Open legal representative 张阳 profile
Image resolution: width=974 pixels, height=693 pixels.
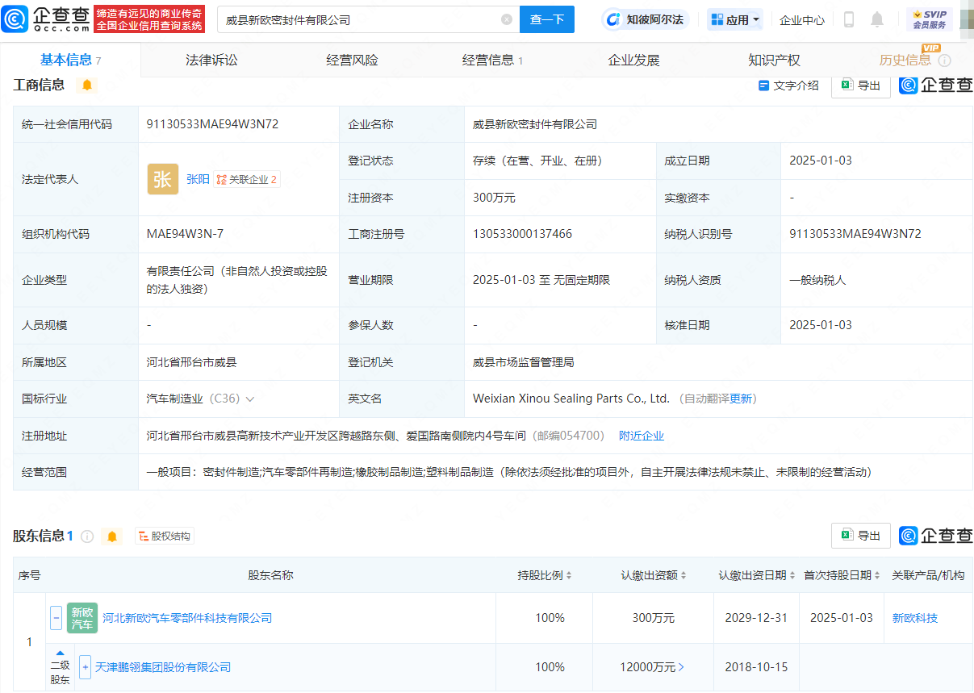point(198,179)
